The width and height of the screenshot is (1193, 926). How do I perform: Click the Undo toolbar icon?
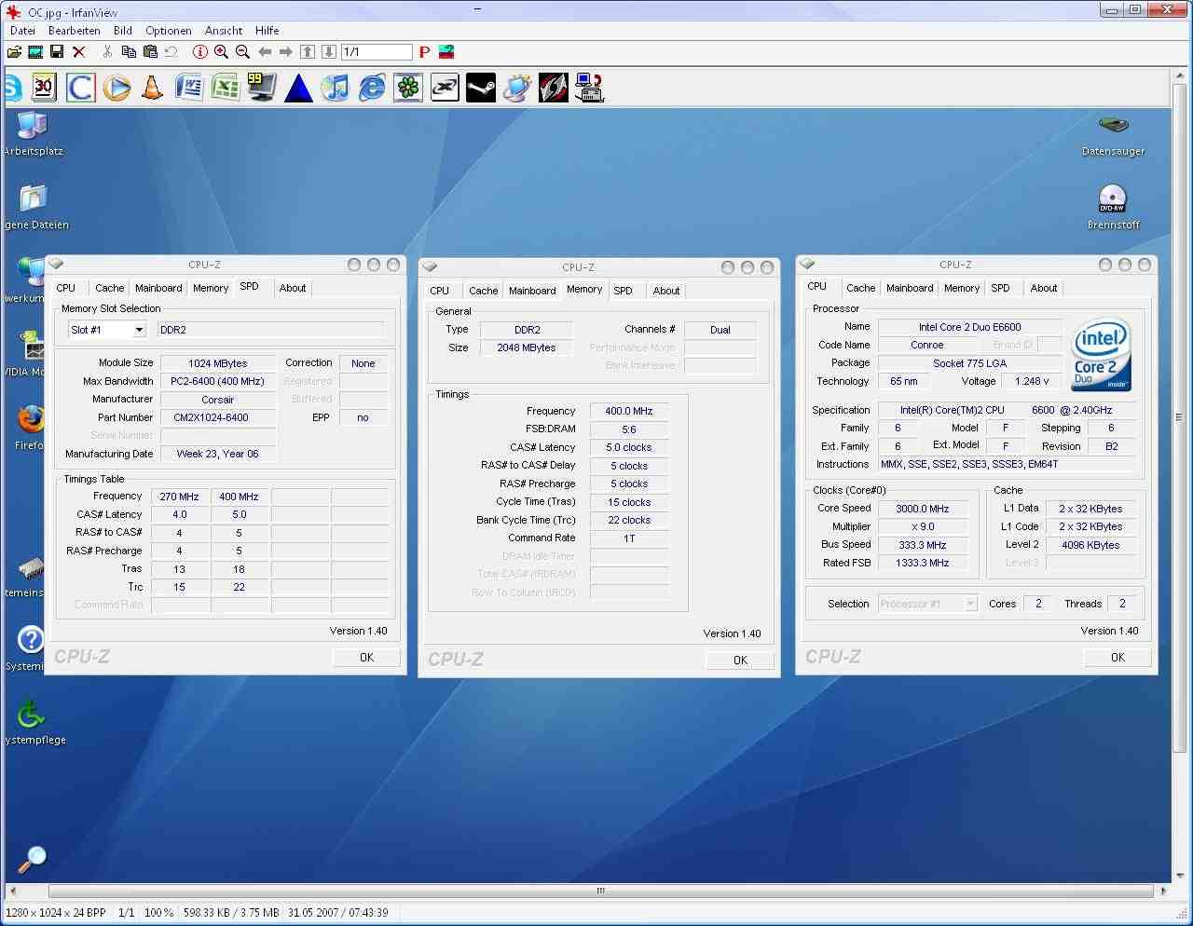[171, 52]
